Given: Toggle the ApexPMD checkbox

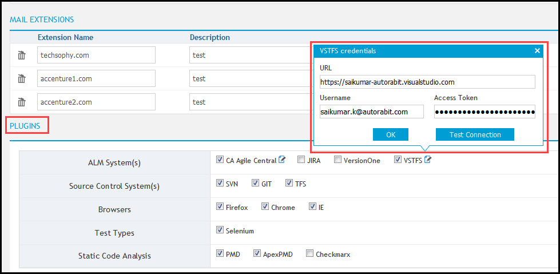Looking at the screenshot, I should [x=257, y=253].
